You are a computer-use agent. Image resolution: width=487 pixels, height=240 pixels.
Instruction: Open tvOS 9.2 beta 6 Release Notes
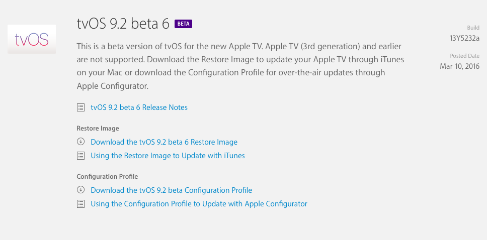(x=139, y=107)
